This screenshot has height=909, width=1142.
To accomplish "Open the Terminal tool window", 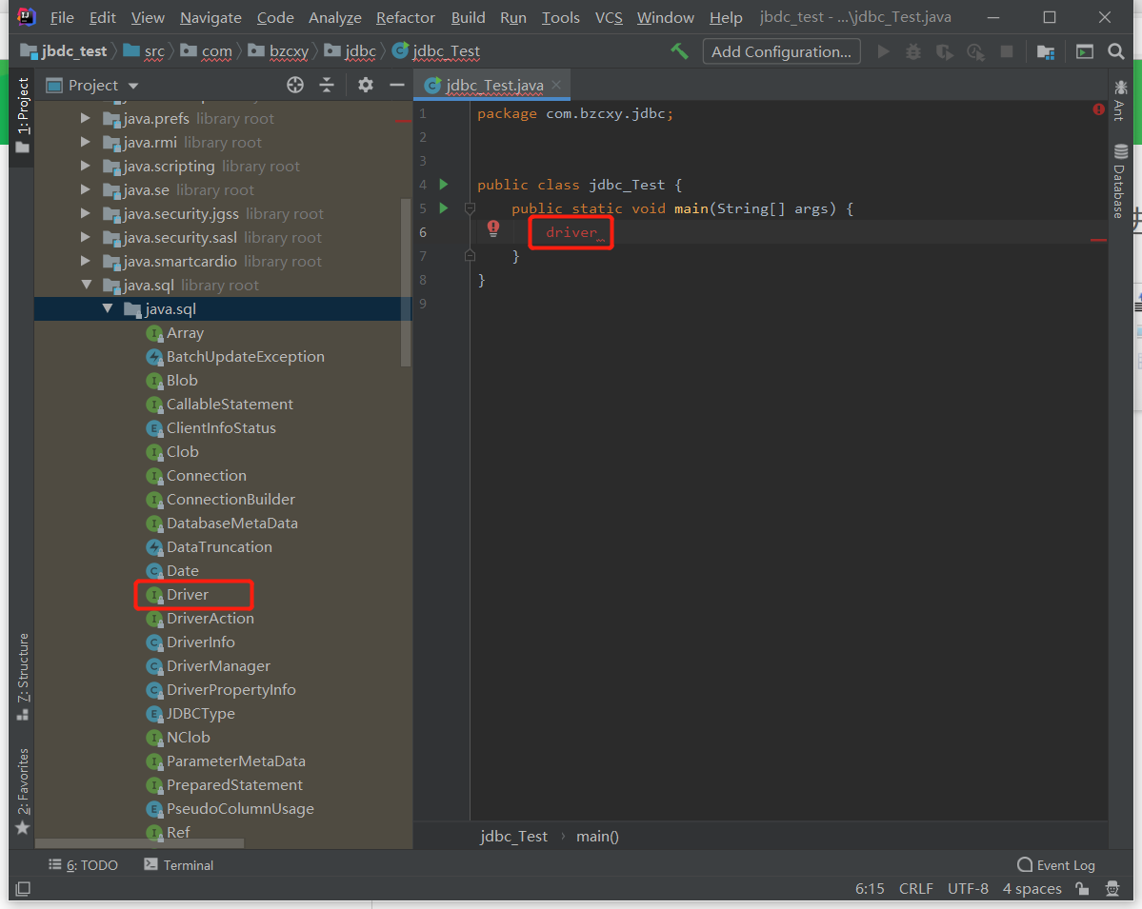I will 178,864.
